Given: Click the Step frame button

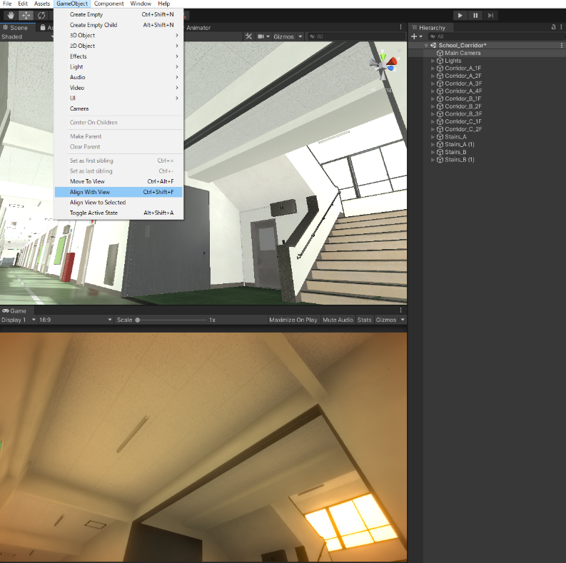Looking at the screenshot, I should click(490, 16).
